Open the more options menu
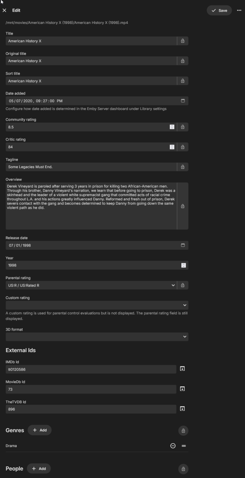The height and width of the screenshot is (478, 245). pyautogui.click(x=239, y=10)
